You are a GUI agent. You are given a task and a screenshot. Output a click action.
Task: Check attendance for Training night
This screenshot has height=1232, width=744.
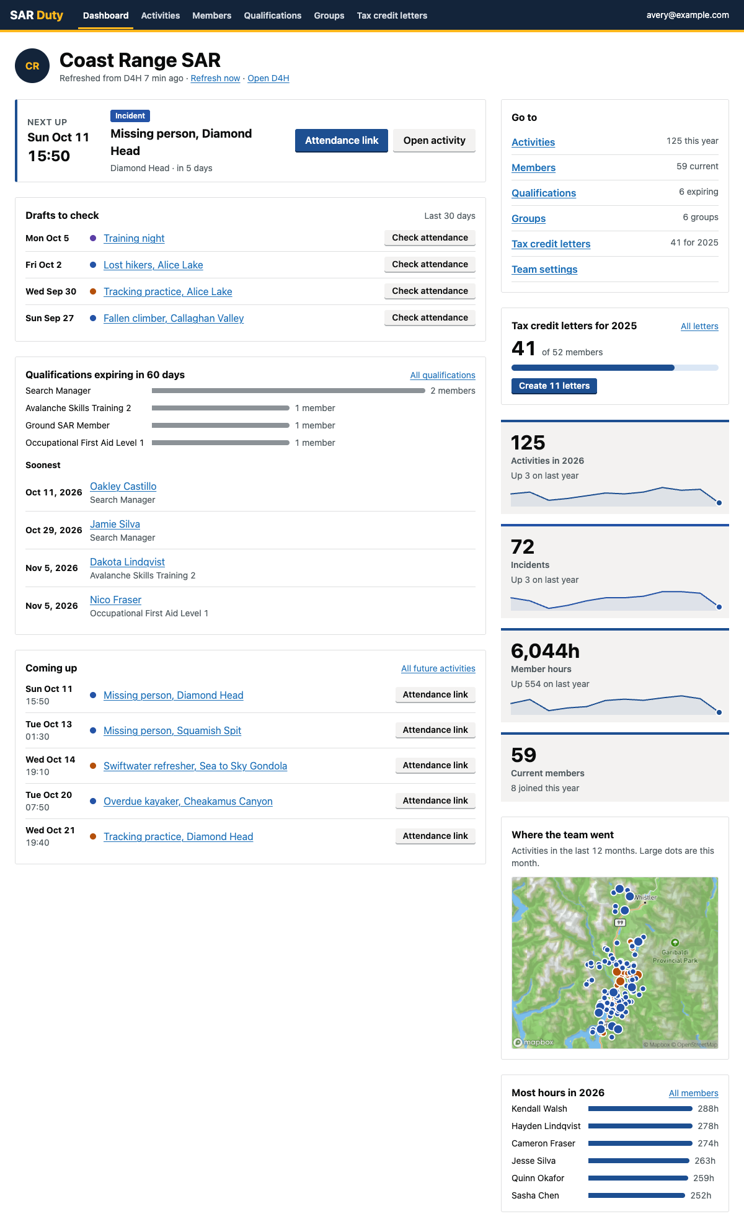coord(430,238)
